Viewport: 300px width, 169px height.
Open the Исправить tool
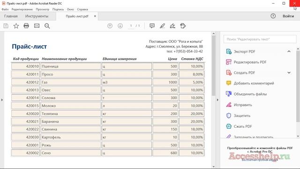click(239, 105)
